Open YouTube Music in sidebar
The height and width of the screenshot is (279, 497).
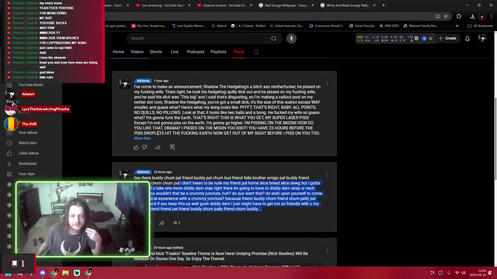(x=31, y=85)
